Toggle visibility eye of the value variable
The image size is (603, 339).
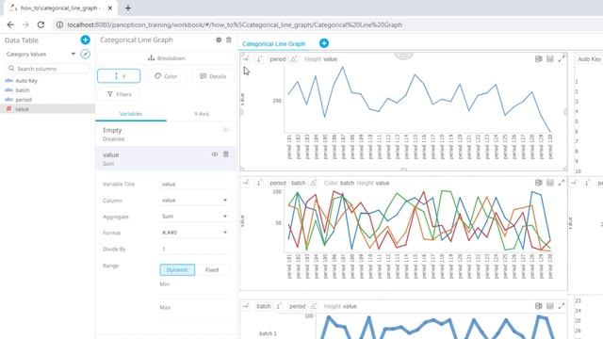point(215,154)
